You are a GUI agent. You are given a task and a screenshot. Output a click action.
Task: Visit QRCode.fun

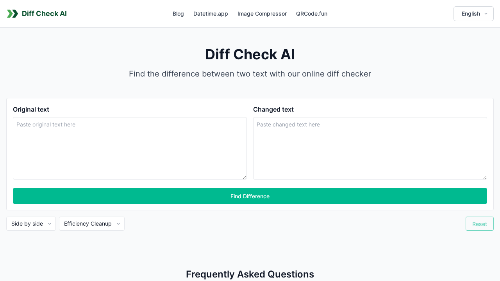coord(312,14)
